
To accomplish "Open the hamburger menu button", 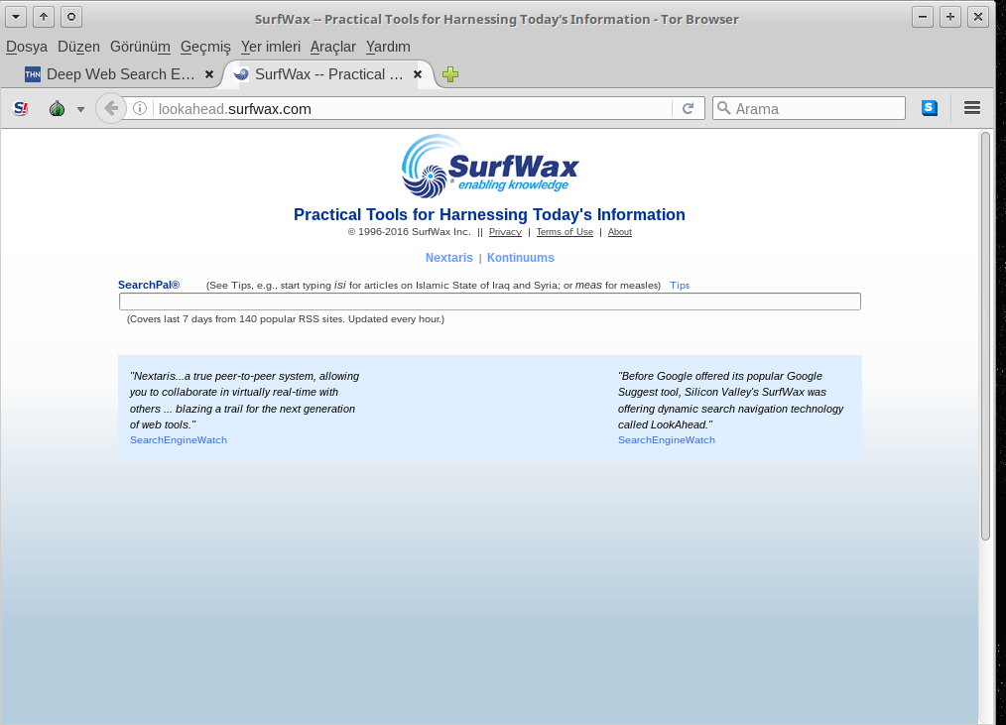I will click(x=972, y=108).
